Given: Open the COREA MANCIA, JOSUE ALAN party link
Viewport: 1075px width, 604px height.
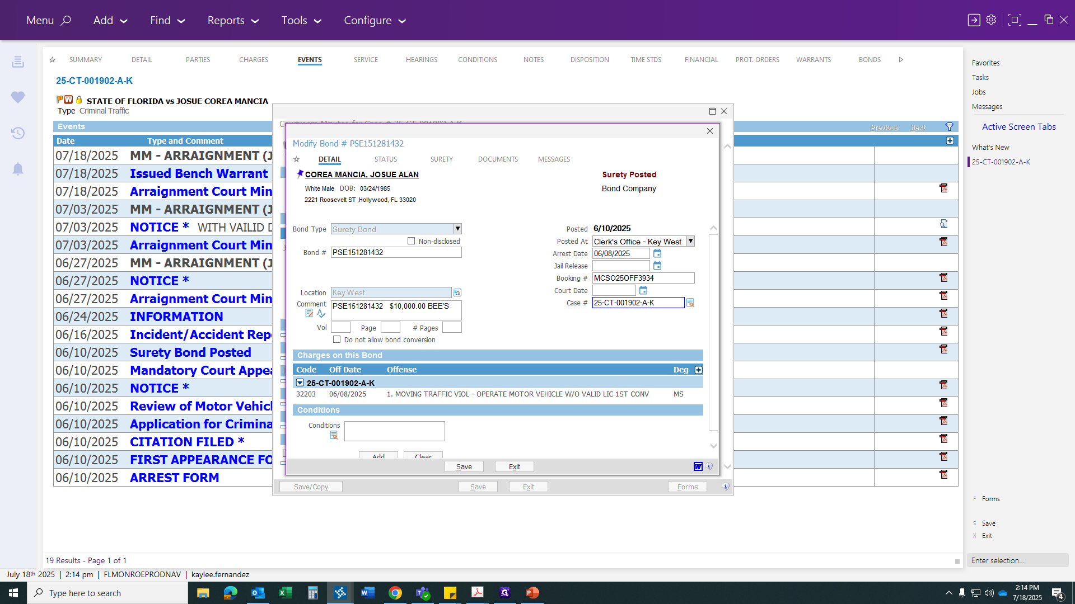Looking at the screenshot, I should [x=362, y=174].
